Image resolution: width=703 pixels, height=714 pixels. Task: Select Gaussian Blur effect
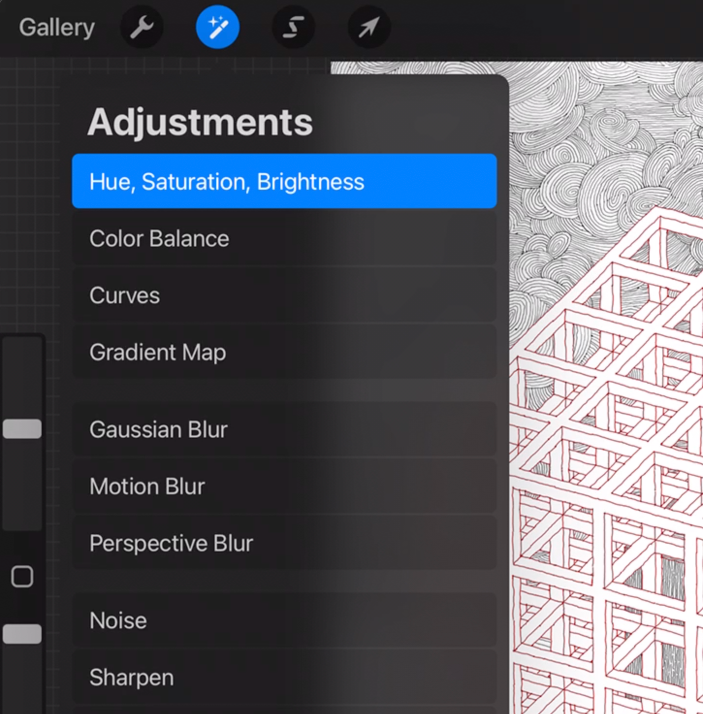point(284,429)
